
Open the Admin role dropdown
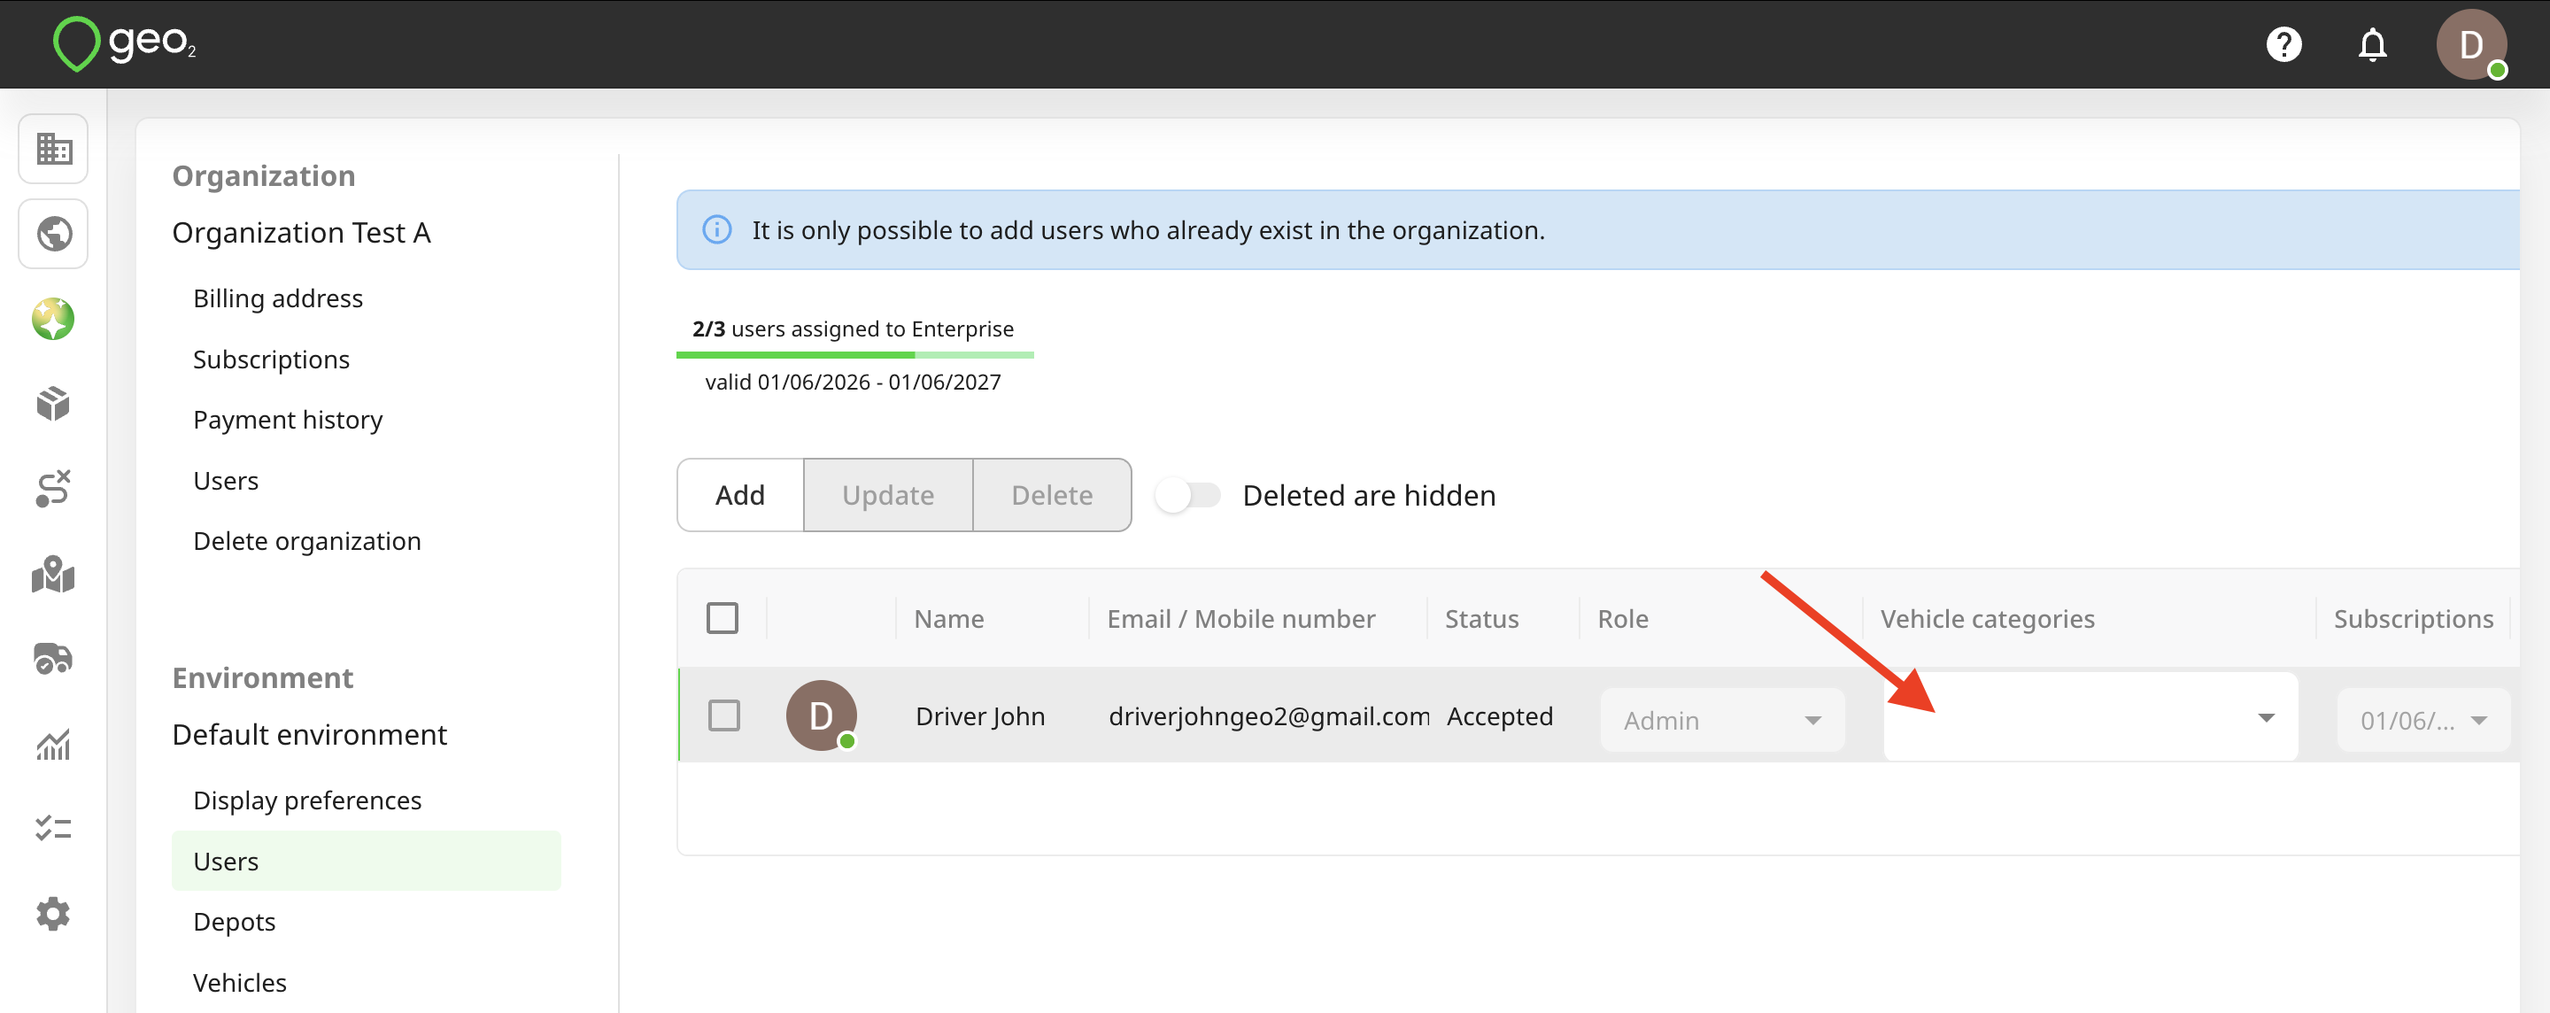click(1721, 720)
